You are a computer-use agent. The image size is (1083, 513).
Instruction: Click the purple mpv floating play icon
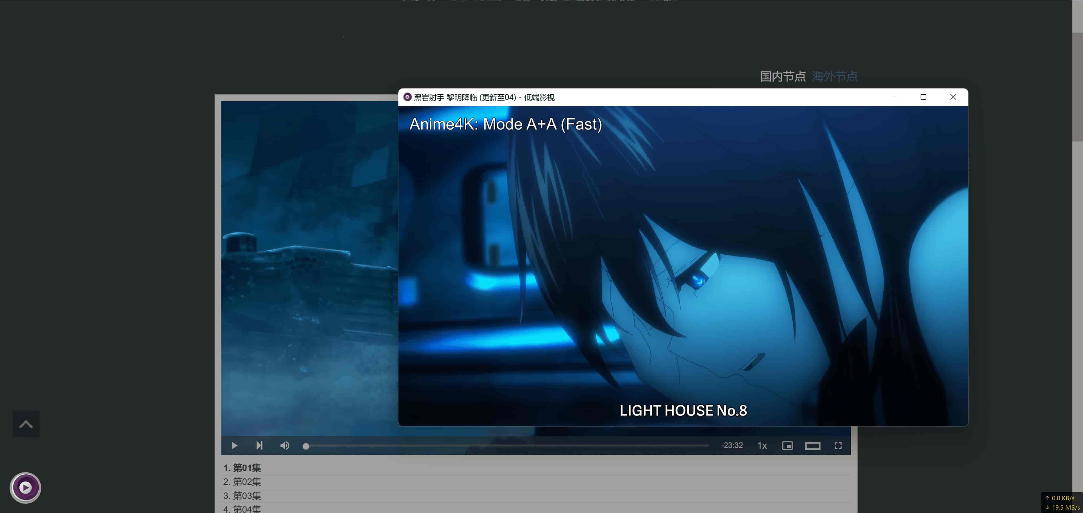tap(25, 487)
